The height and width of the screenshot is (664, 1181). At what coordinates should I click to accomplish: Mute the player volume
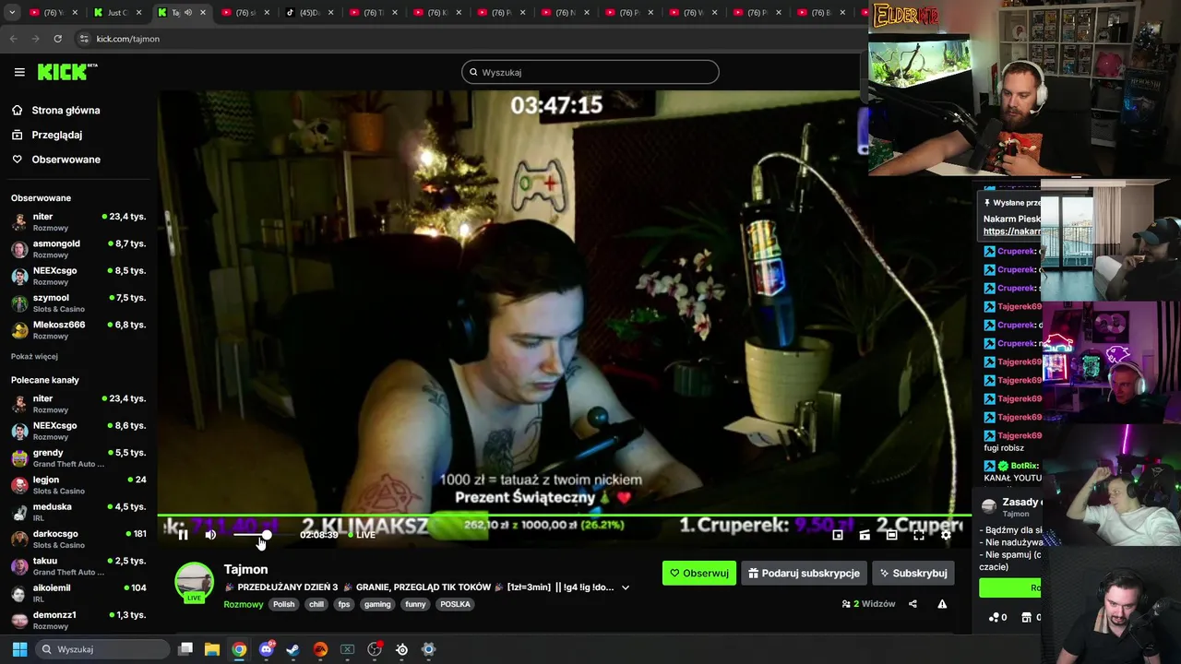click(210, 535)
